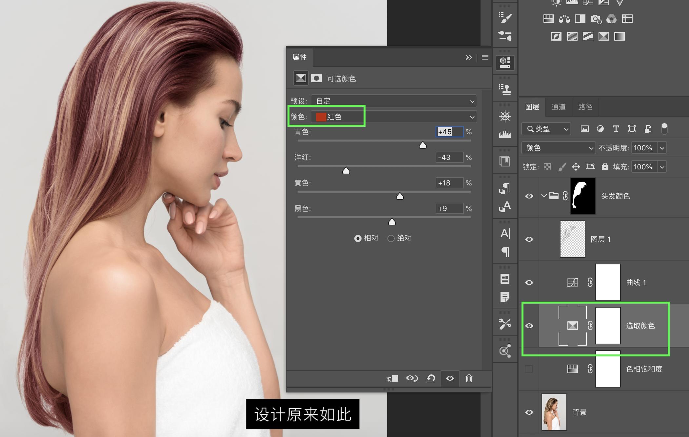This screenshot has height=437, width=689.
Task: Open the 预设 自定 dropdown
Action: point(393,101)
